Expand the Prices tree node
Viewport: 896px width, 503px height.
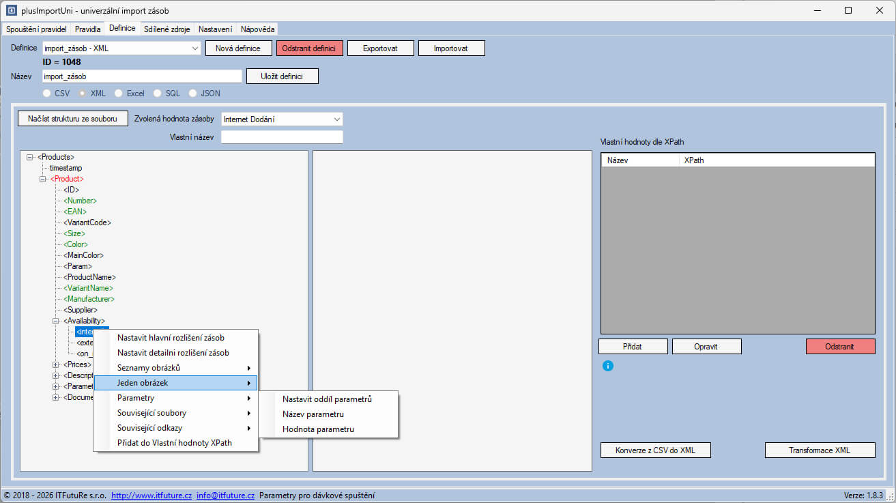[x=56, y=364]
